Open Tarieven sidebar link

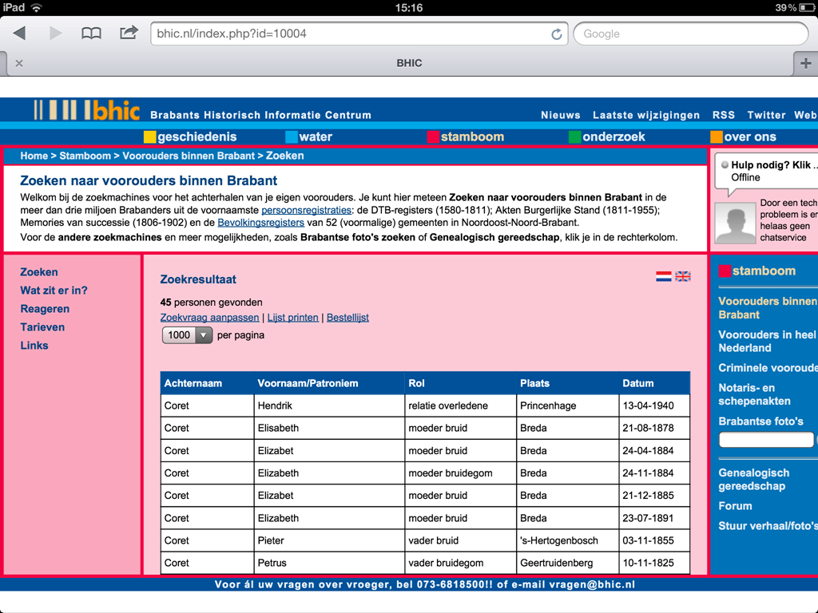click(x=42, y=327)
